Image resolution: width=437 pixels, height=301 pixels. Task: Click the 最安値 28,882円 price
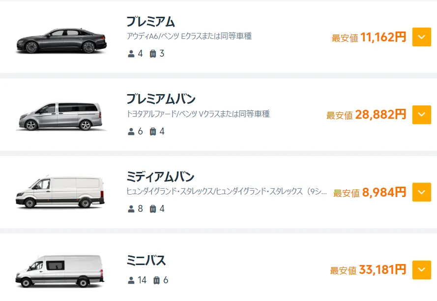[x=366, y=115]
